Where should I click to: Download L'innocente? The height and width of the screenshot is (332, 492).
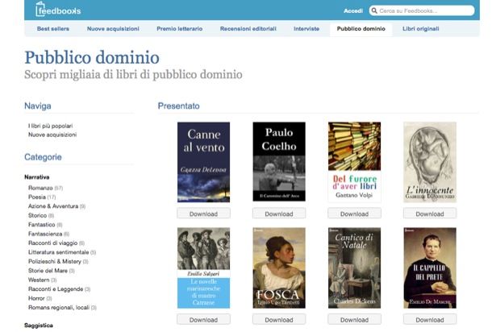pyautogui.click(x=430, y=214)
